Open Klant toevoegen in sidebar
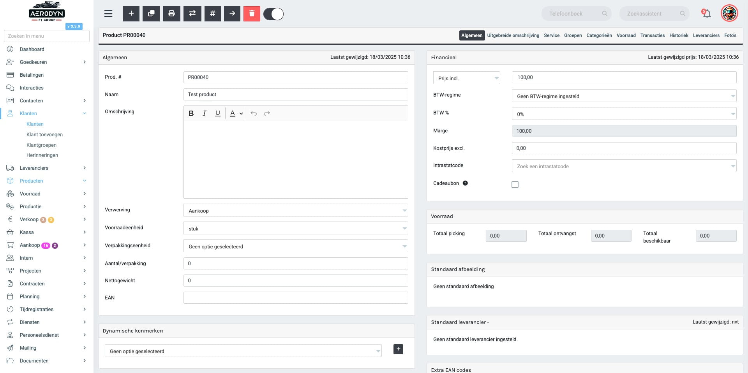Image resolution: width=748 pixels, height=373 pixels. (44, 134)
